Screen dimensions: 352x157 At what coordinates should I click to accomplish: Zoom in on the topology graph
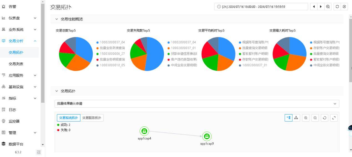[x=306, y=118]
